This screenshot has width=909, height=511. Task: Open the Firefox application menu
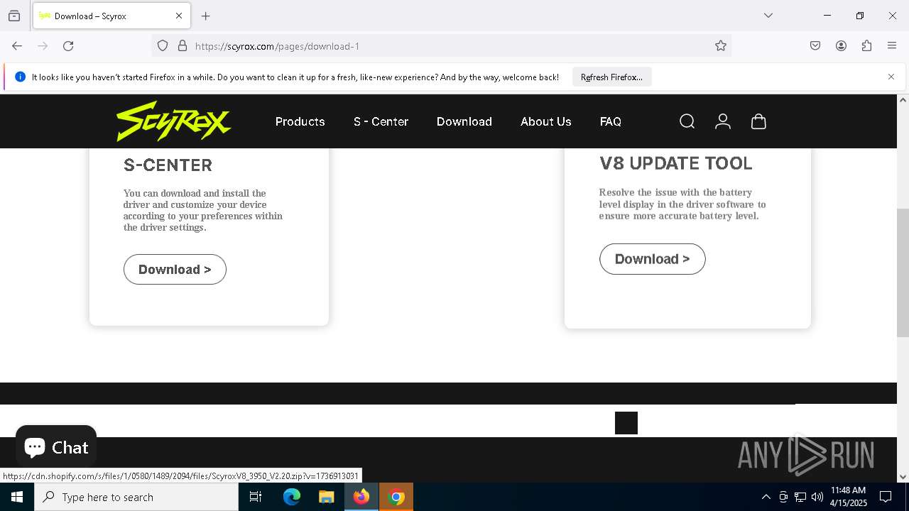(x=892, y=46)
